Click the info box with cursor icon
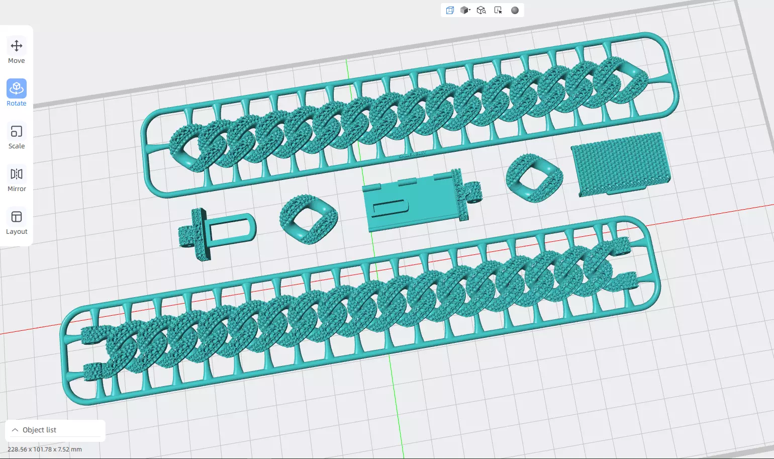The height and width of the screenshot is (459, 774). (x=498, y=10)
